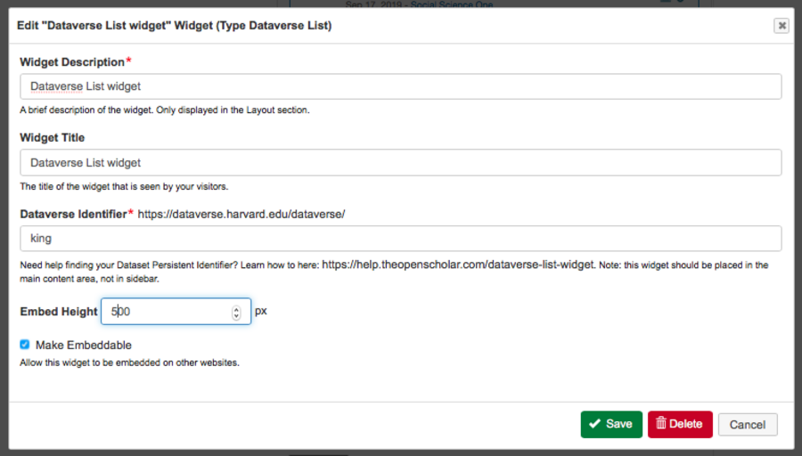Increase Embed Height with the up arrow
Viewport: 802px width, 456px height.
point(236,307)
